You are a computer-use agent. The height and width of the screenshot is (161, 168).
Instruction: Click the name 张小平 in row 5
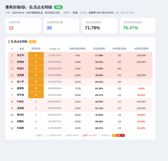(x=20, y=82)
